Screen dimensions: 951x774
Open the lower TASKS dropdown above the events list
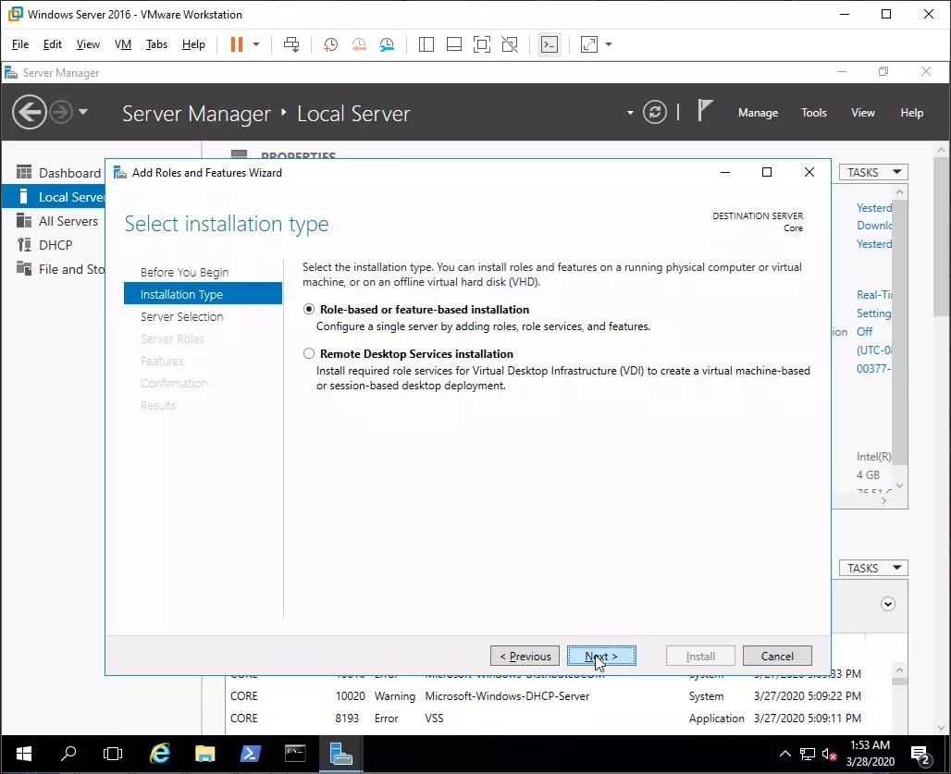tap(873, 568)
